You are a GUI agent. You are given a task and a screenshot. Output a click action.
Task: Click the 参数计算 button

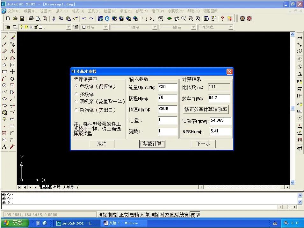152,144
